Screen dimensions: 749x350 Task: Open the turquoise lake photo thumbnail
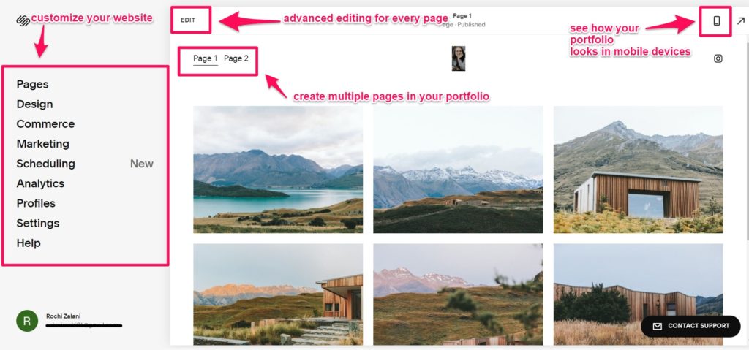[278, 170]
